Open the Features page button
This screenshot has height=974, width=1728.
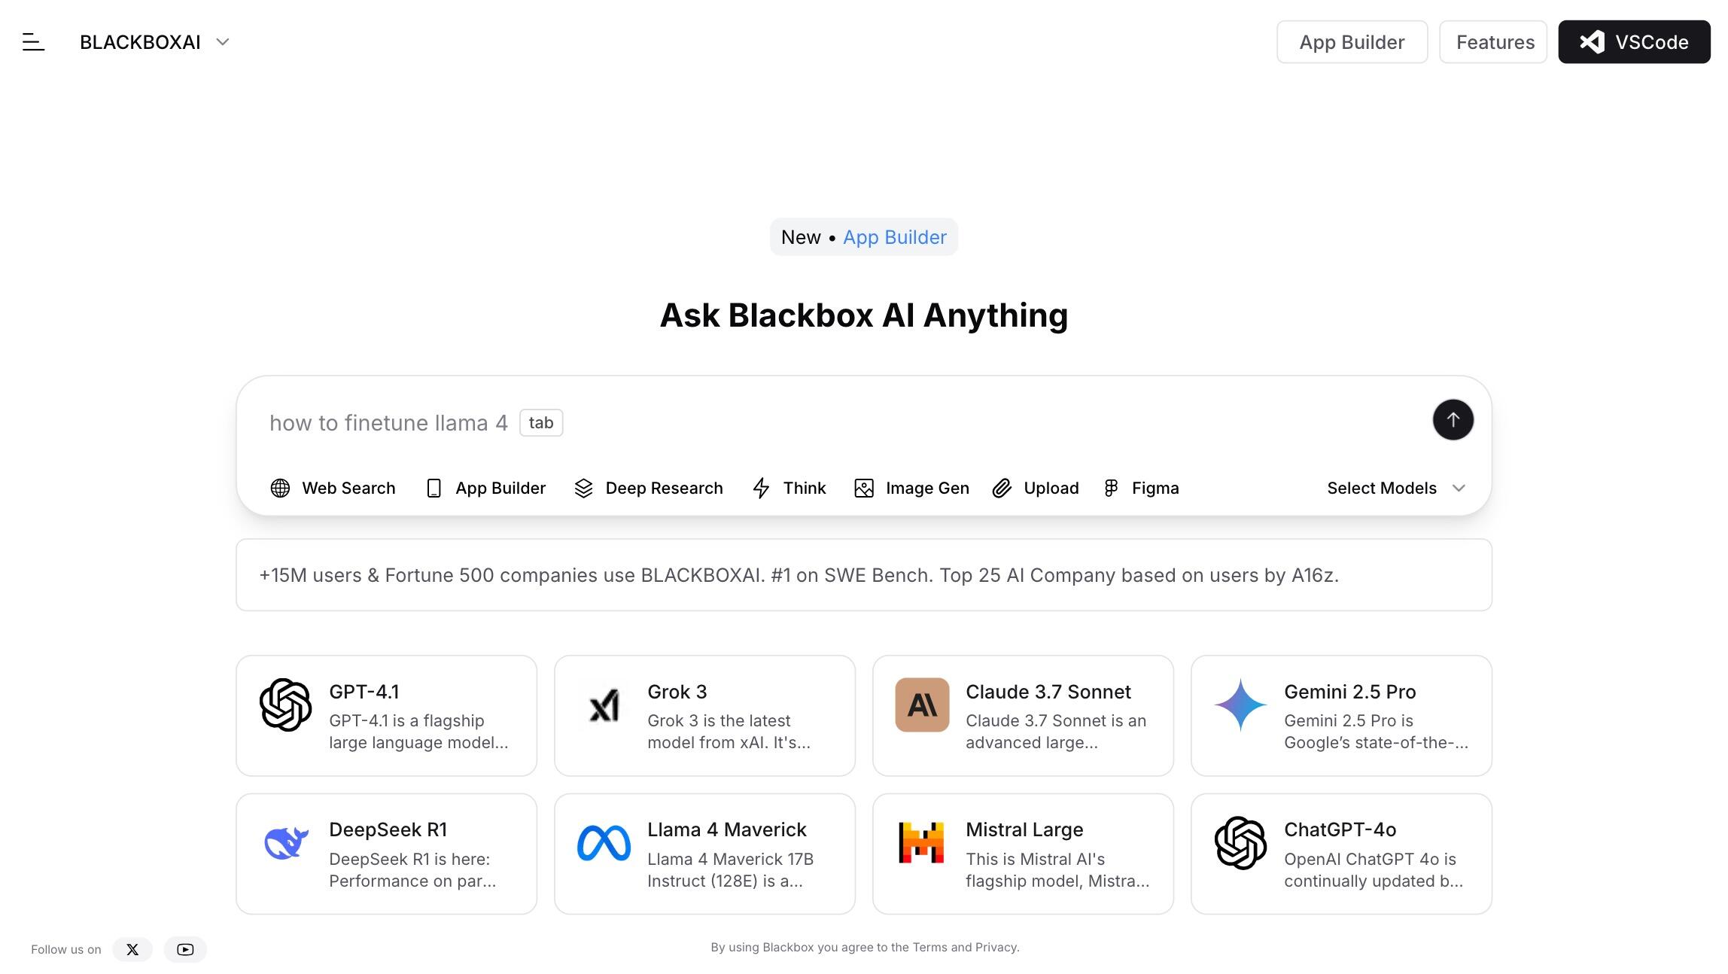tap(1493, 42)
